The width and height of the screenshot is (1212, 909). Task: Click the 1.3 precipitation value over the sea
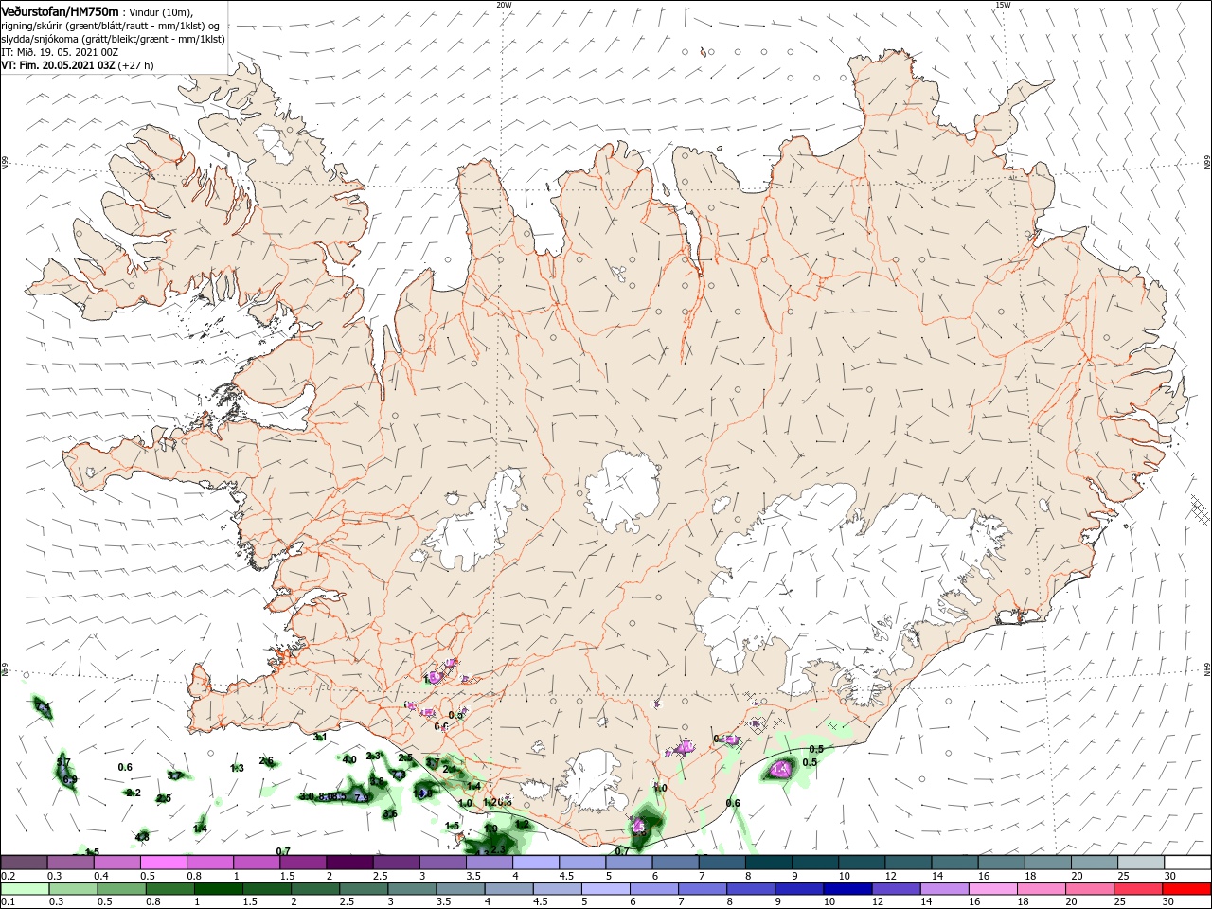[x=237, y=768]
